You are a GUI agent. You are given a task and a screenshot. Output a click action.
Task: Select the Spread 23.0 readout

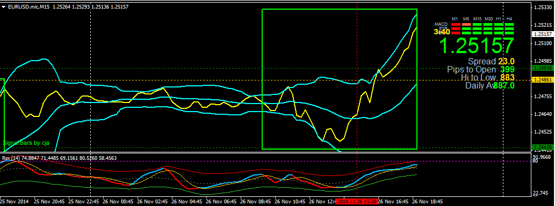491,62
